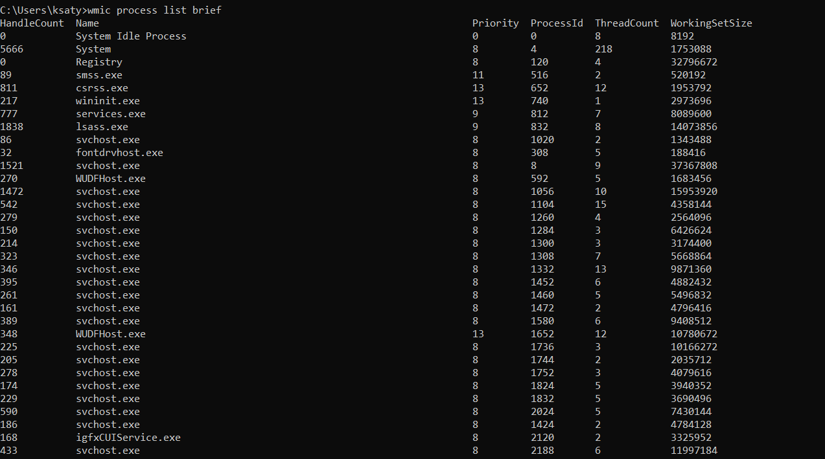Image resolution: width=825 pixels, height=459 pixels.
Task: Click the igfxCUIService.exe process name
Action: [x=128, y=438]
